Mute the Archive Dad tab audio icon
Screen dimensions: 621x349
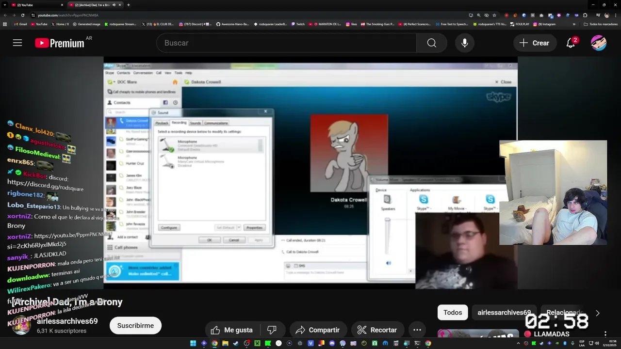pos(114,5)
